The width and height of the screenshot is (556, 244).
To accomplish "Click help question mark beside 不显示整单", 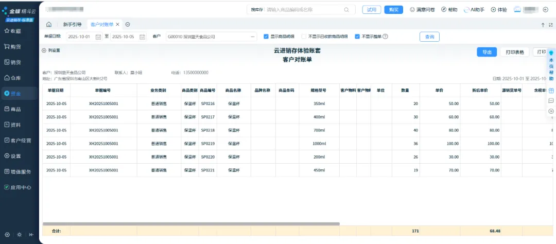I will [x=385, y=37].
